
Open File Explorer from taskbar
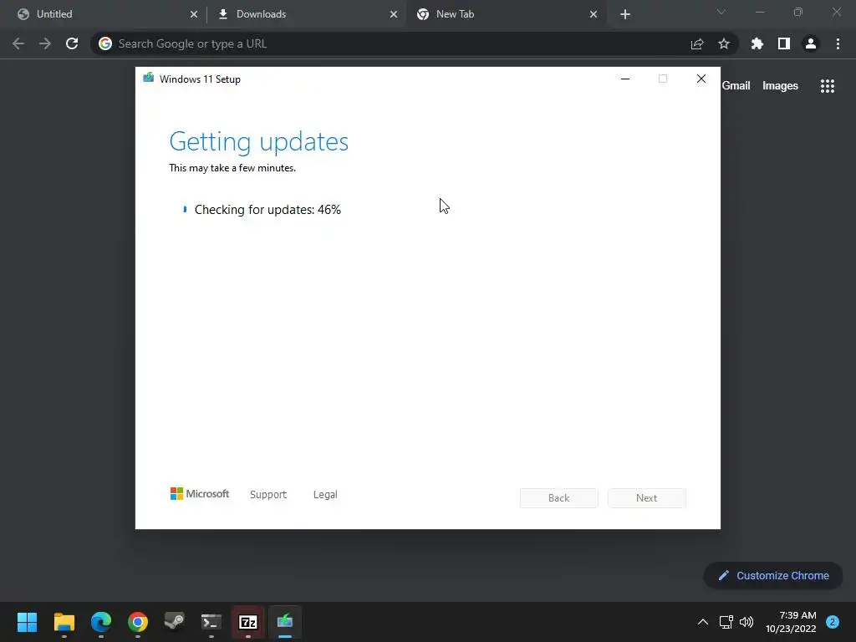pyautogui.click(x=64, y=622)
